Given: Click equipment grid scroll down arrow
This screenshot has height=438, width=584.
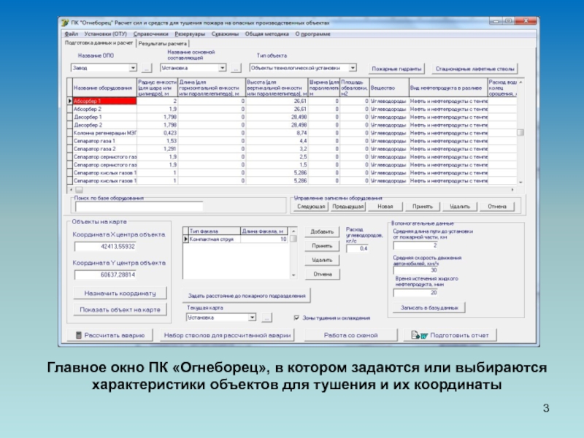Looking at the screenshot, I should (520, 182).
